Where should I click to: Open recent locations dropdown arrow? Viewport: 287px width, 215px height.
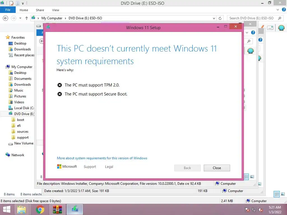[x=20, y=18]
